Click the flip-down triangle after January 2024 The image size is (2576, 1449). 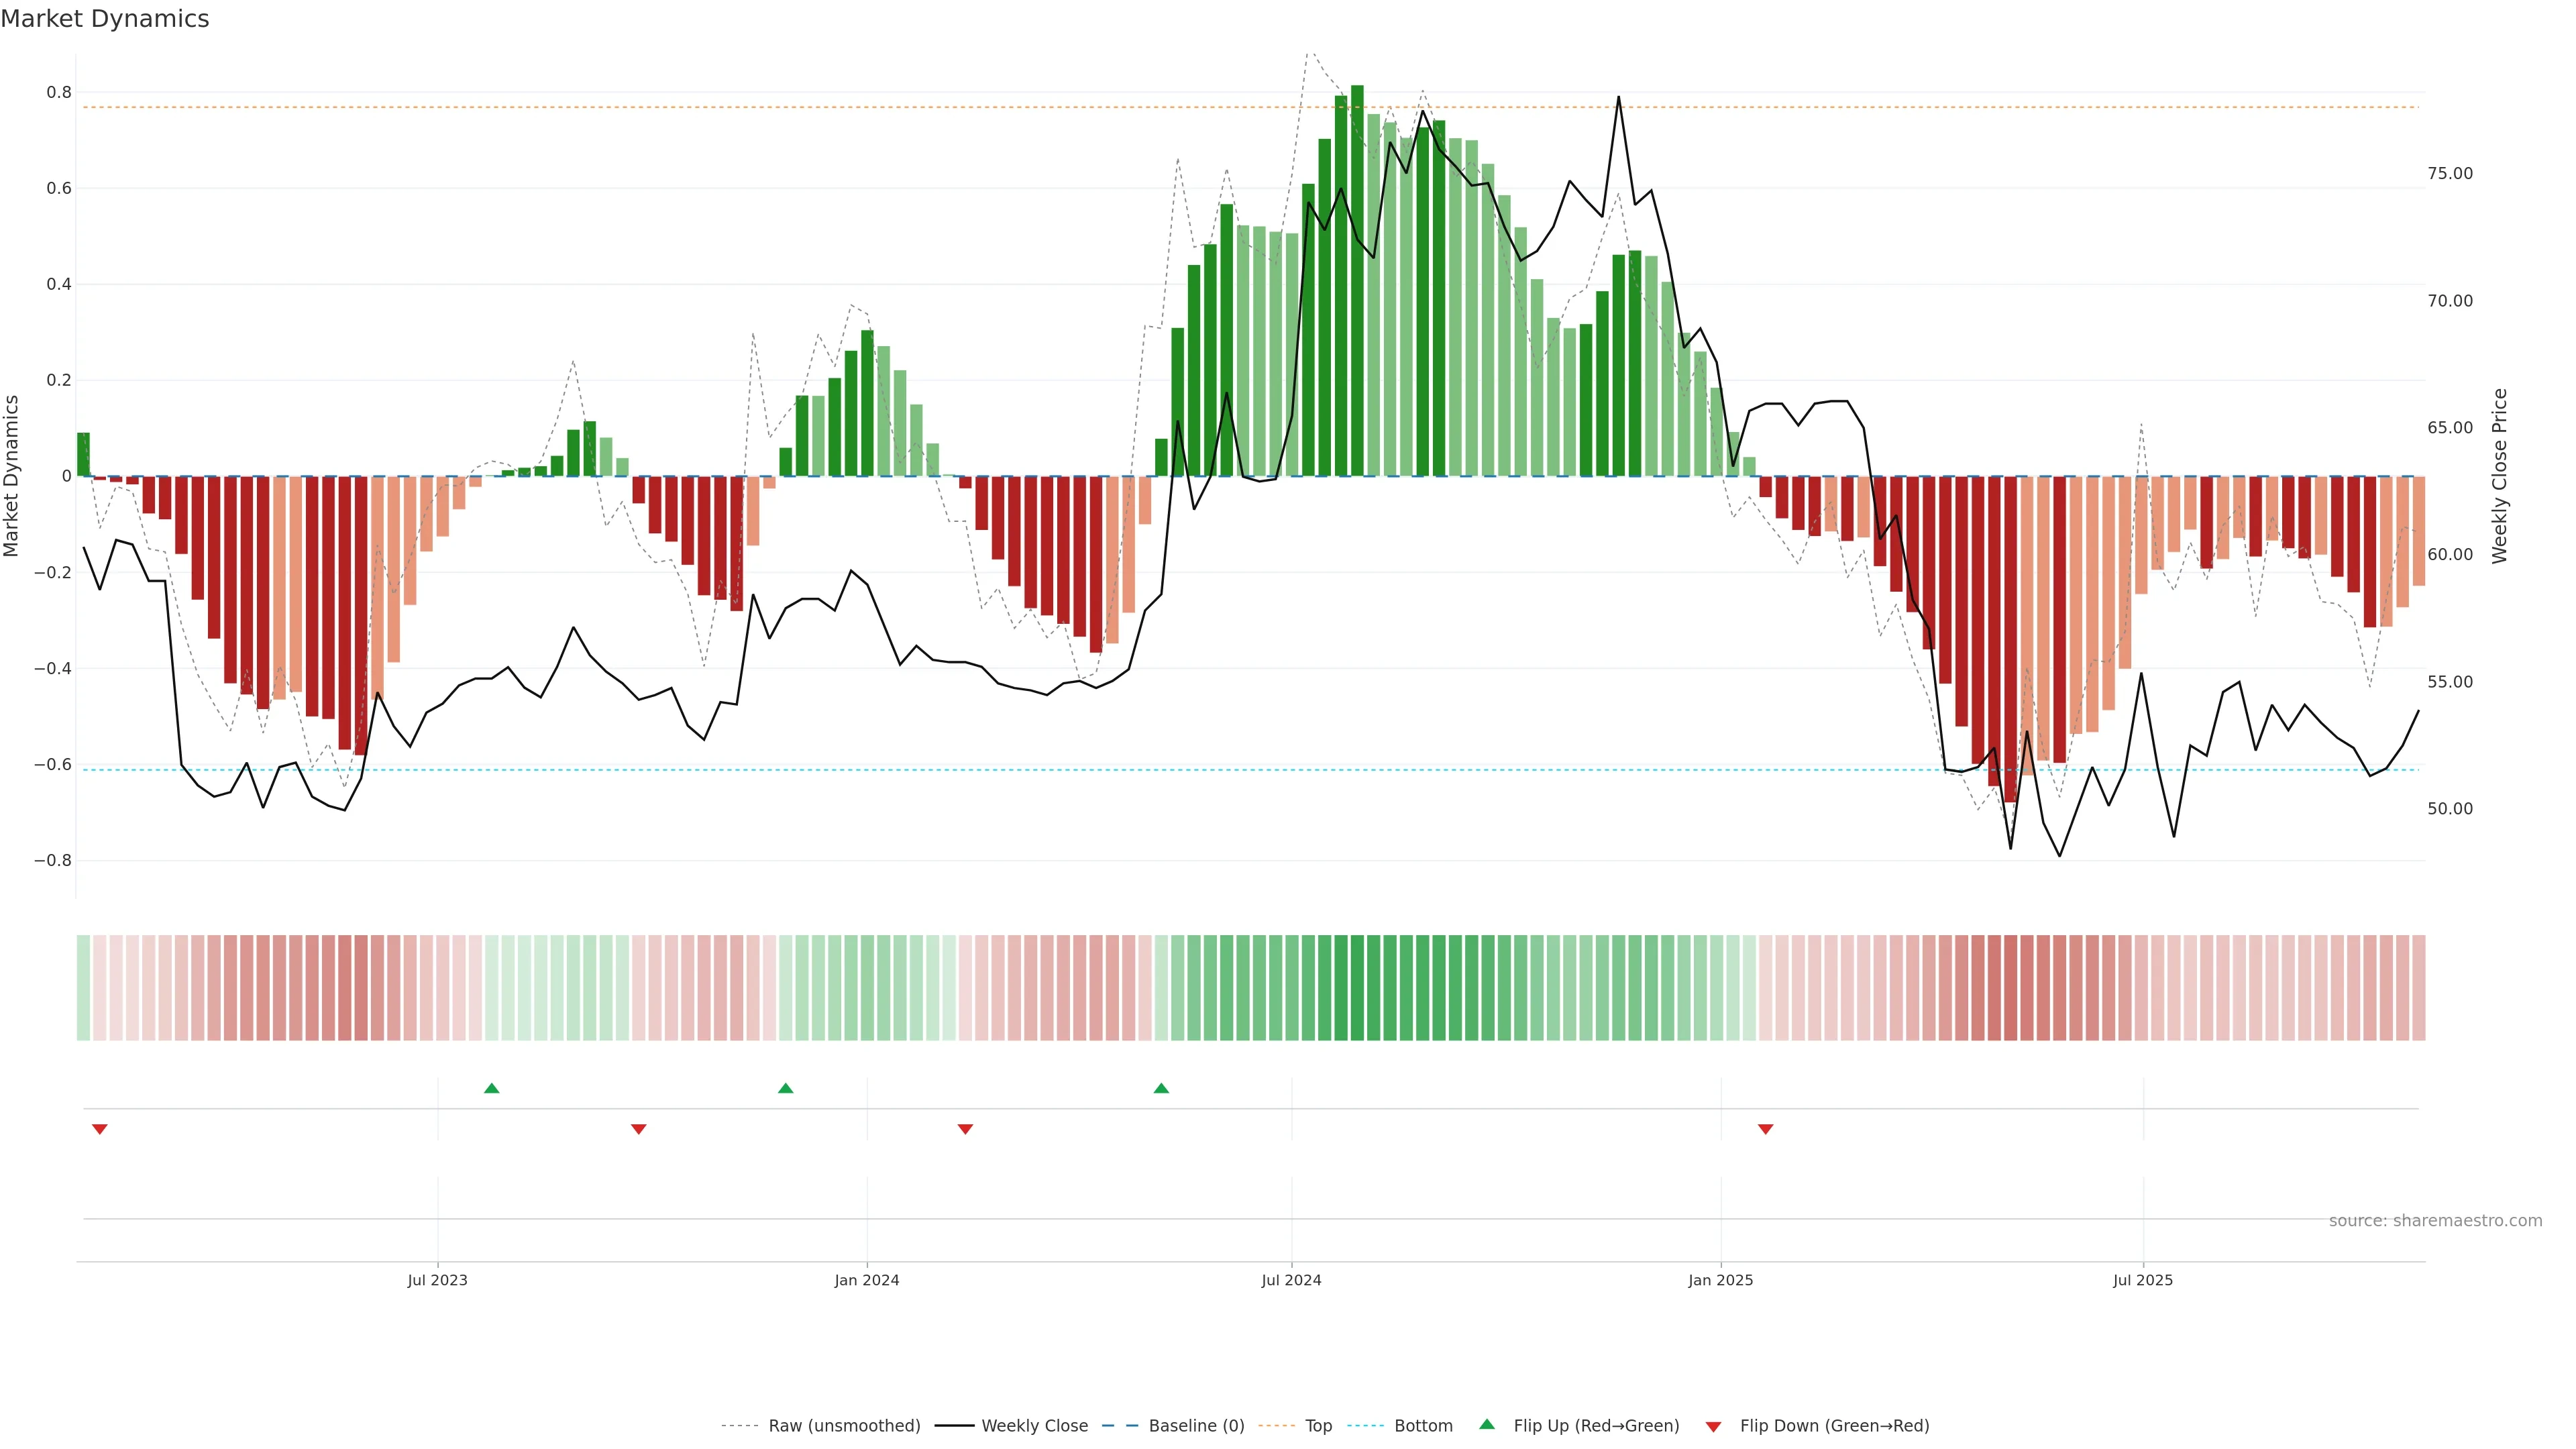pyautogui.click(x=965, y=1129)
